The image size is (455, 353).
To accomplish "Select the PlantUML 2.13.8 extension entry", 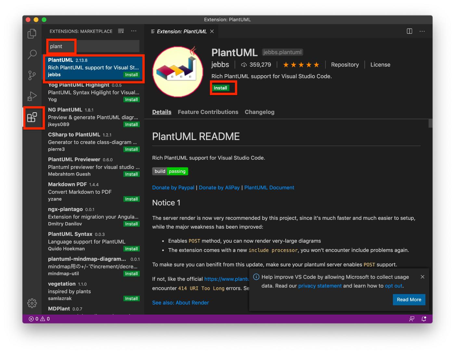I will (94, 67).
